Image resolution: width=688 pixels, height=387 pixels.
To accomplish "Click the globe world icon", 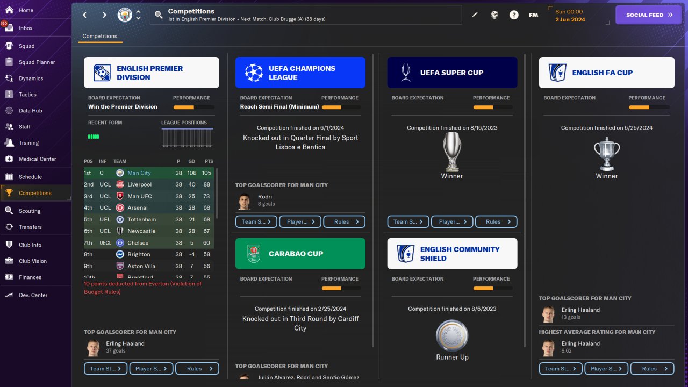I will (x=494, y=15).
